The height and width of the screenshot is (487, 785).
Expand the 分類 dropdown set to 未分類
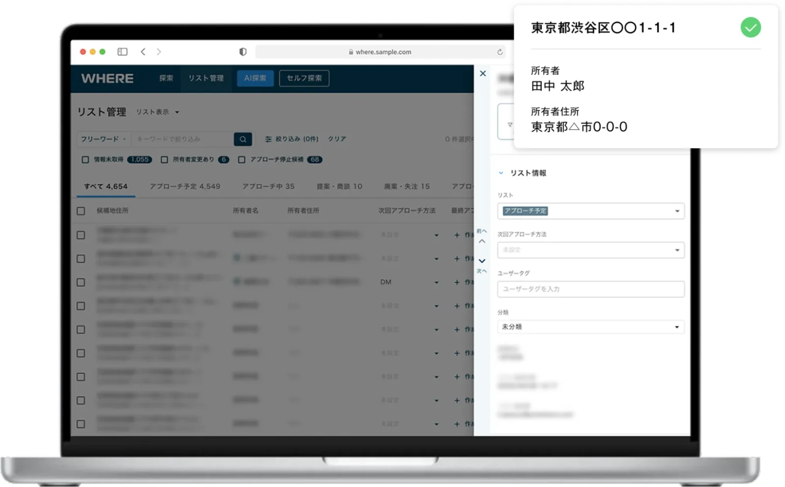591,327
